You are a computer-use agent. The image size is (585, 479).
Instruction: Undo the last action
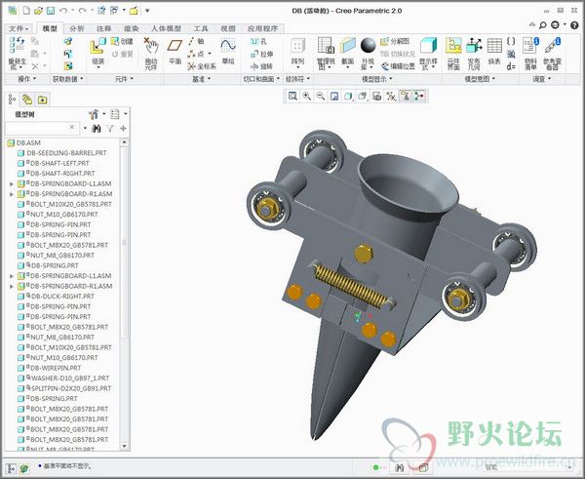click(x=63, y=11)
